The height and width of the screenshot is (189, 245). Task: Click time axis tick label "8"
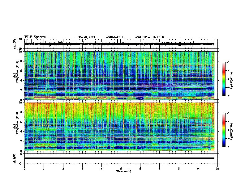pyautogui.click(x=179, y=169)
